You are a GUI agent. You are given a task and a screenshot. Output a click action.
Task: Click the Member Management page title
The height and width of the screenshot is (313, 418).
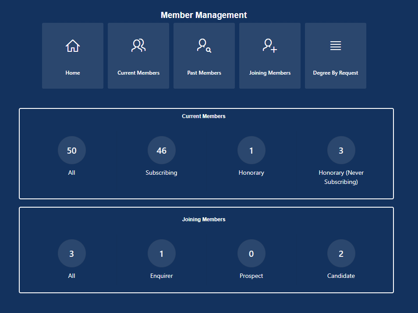[x=204, y=15]
